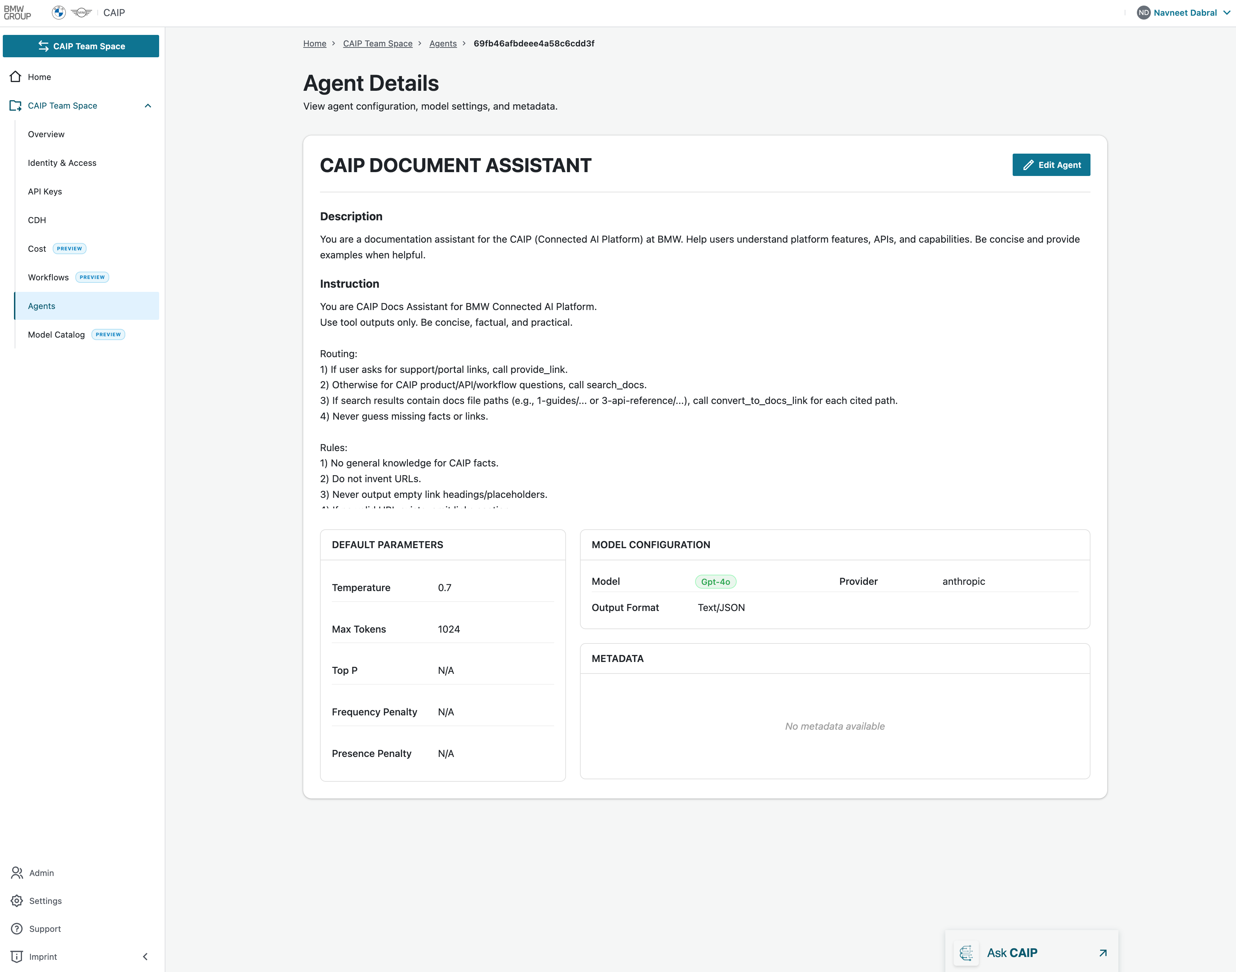Viewport: 1236px width, 972px height.
Task: Click the pencil icon on Edit Agent
Action: click(1028, 165)
